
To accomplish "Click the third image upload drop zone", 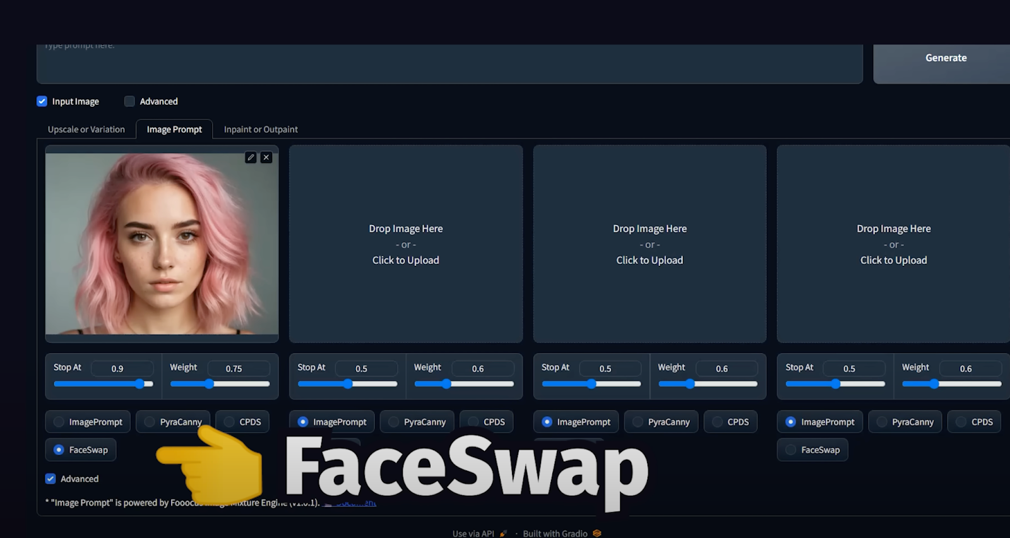I will [x=650, y=244].
